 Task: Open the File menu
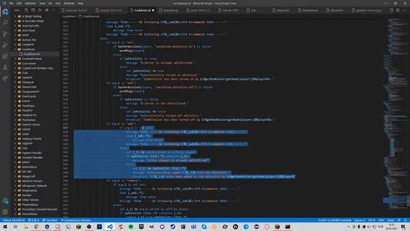11,3
